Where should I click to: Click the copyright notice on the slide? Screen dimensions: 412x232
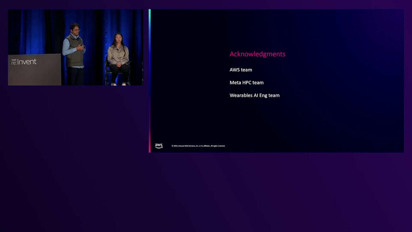coord(198,146)
